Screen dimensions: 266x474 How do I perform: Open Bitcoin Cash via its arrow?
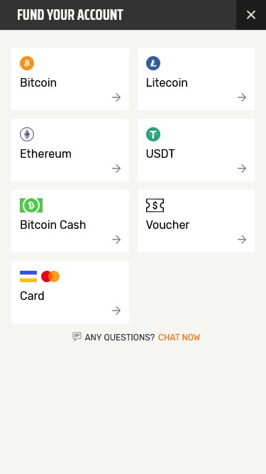pos(116,239)
